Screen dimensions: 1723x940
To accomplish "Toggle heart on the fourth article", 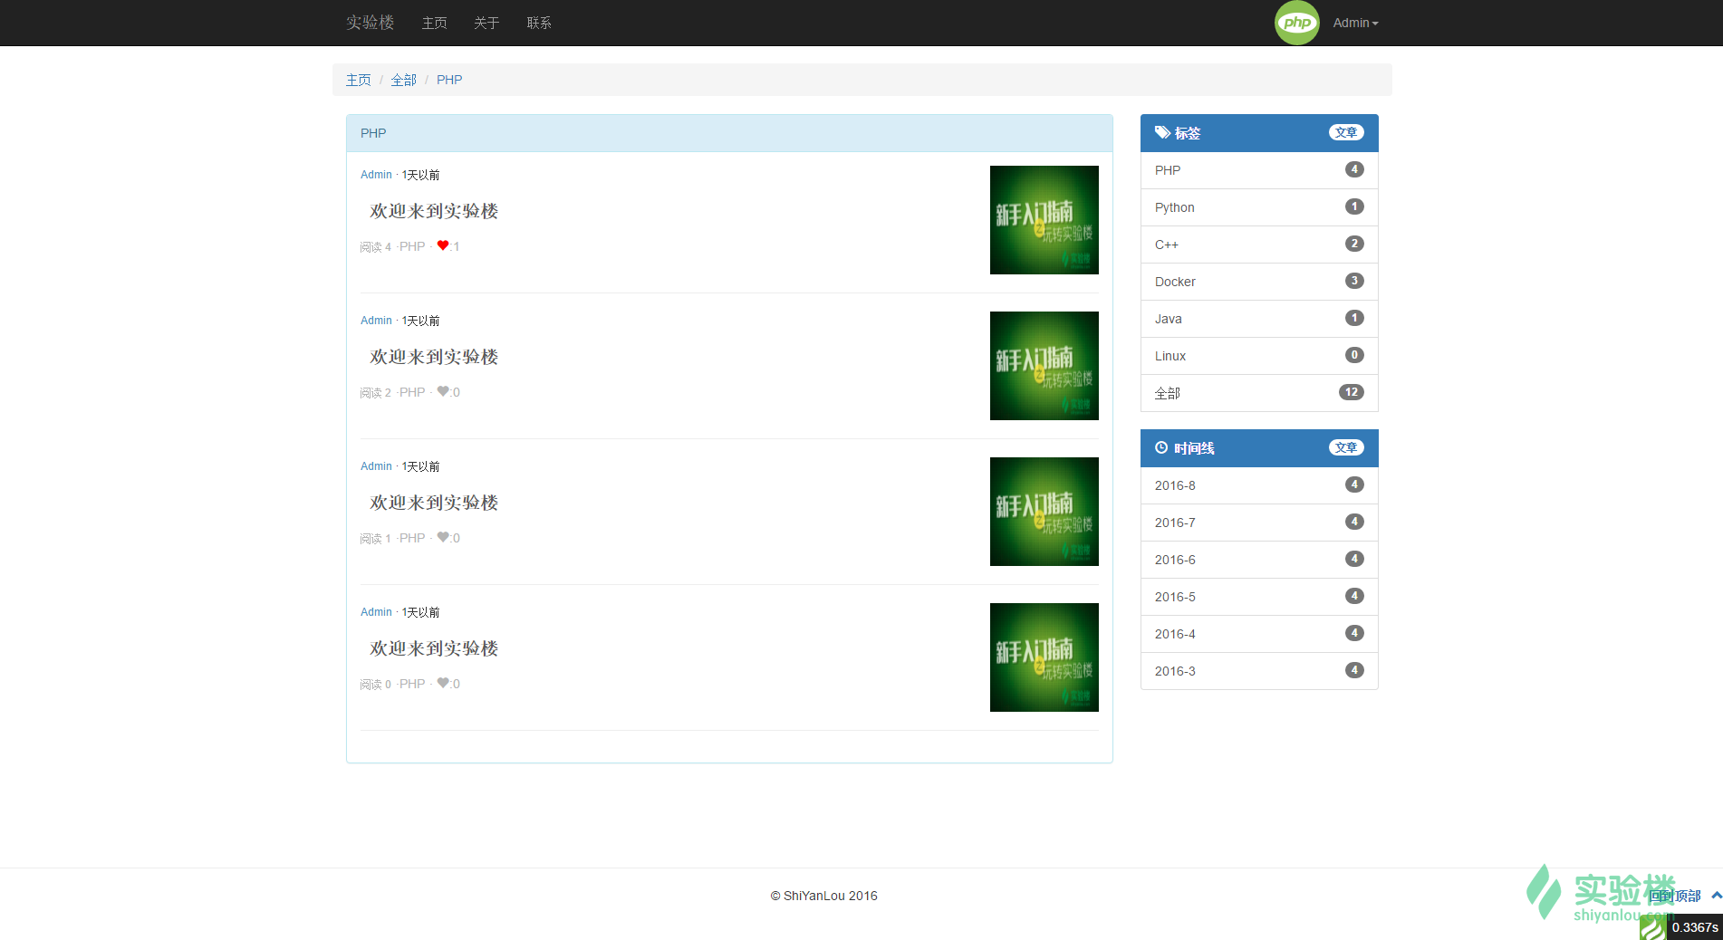I will point(443,683).
